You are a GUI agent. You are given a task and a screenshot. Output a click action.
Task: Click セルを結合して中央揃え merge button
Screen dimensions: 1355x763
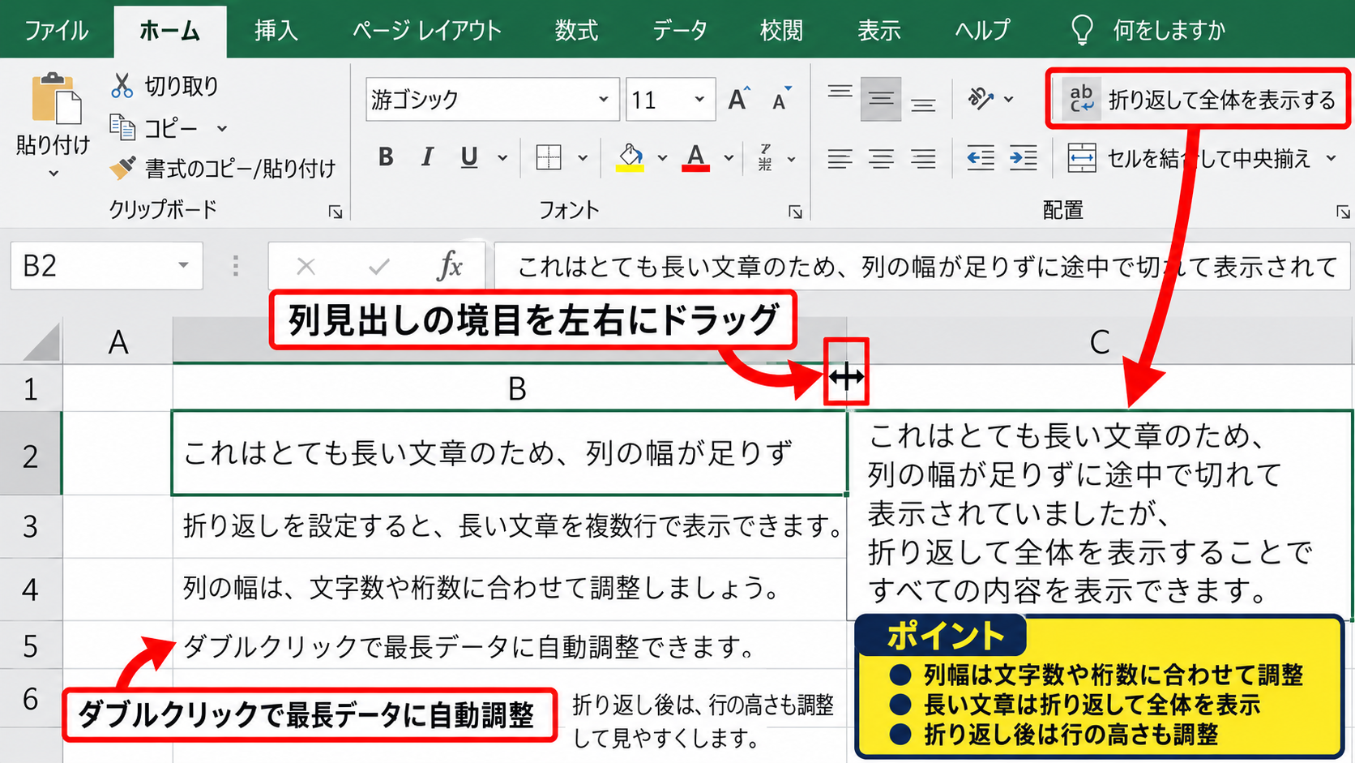click(x=1189, y=158)
